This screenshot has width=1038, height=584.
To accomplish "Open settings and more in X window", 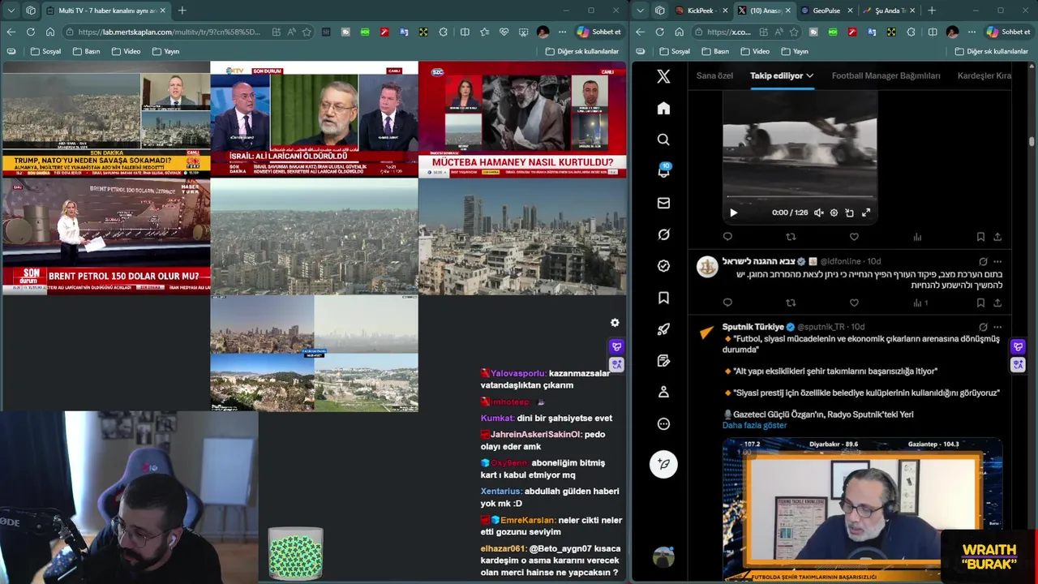I will point(971,32).
